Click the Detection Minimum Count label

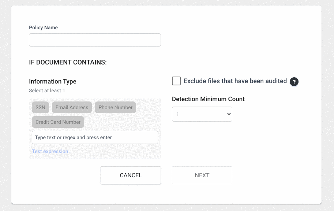208,99
